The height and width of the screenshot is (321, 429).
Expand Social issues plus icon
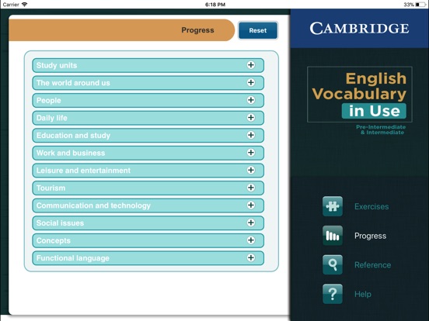[x=251, y=223]
